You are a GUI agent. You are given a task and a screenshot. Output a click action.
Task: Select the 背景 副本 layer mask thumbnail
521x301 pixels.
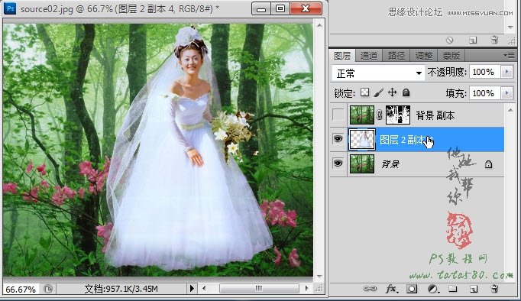[x=398, y=115]
